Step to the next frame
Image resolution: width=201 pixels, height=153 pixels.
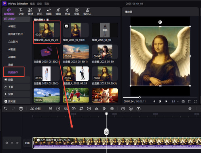coord(166,101)
